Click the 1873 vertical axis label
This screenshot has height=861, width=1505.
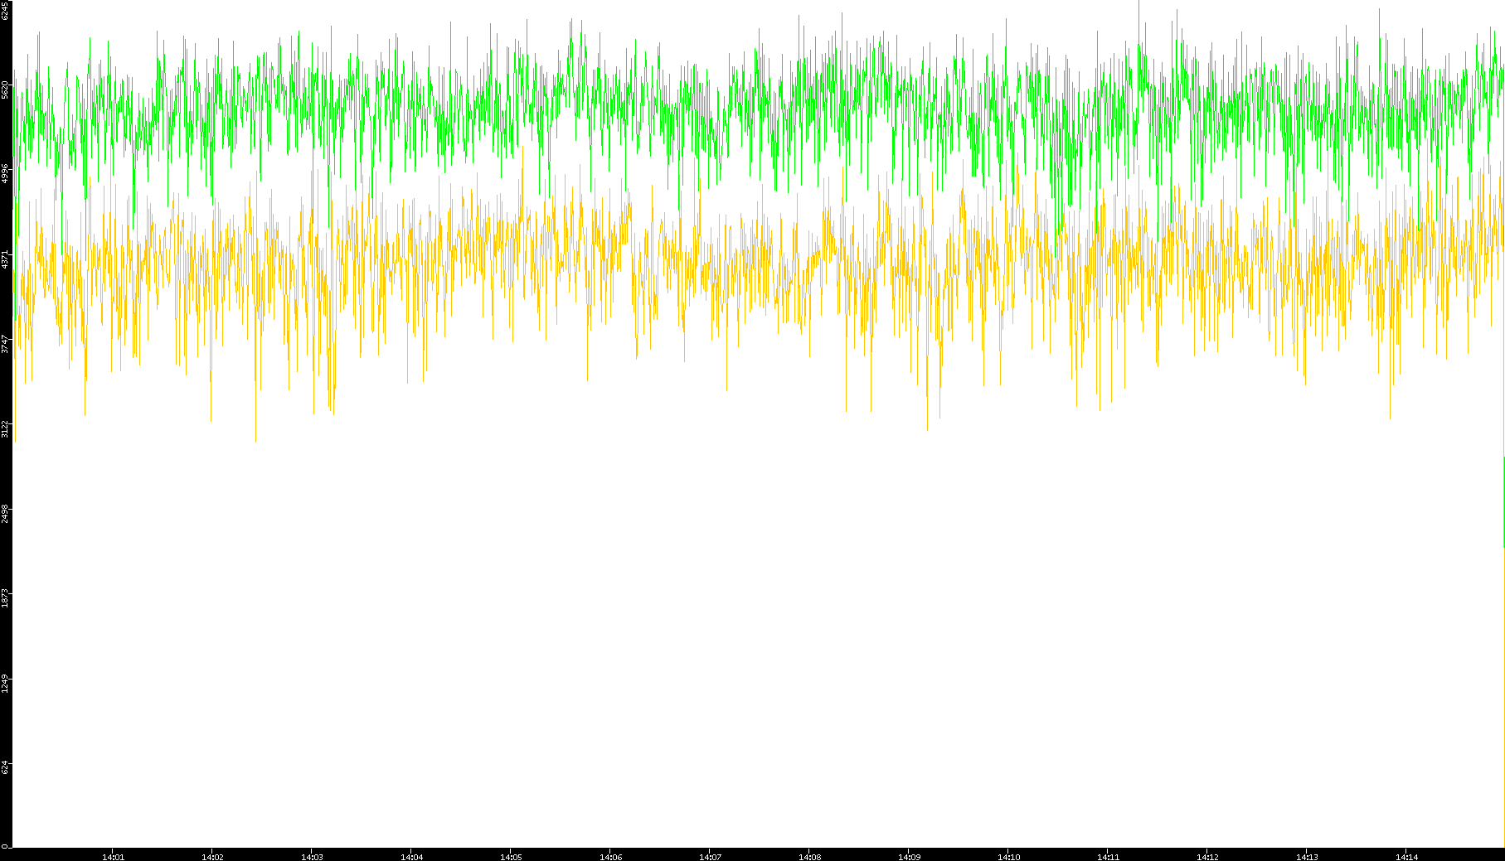click(x=6, y=597)
